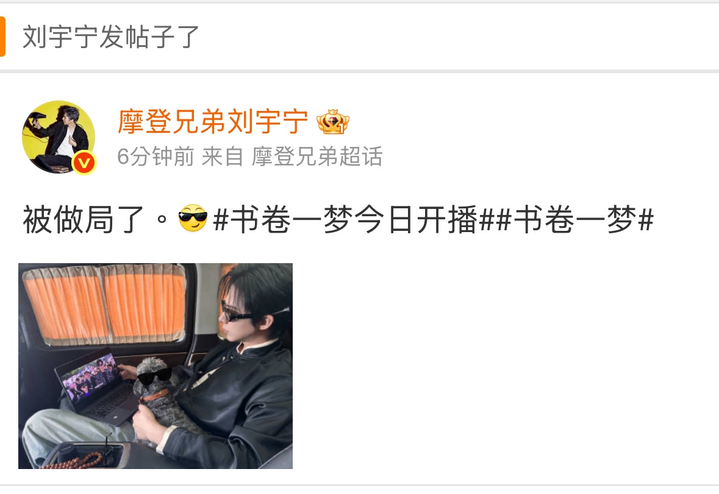Open the username 摩登兄弟刘宇宁 profile
719x494 pixels.
213,122
